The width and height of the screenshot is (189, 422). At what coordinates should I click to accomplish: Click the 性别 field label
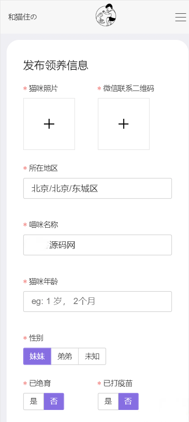point(36,338)
